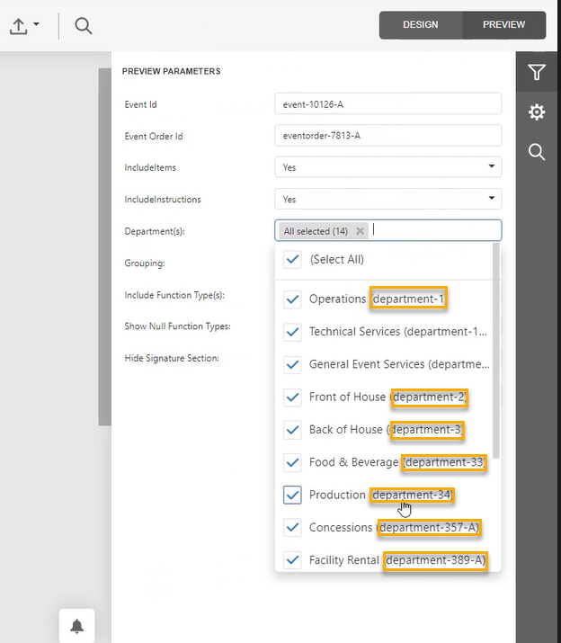Uncheck the Front of House checkbox

(292, 397)
